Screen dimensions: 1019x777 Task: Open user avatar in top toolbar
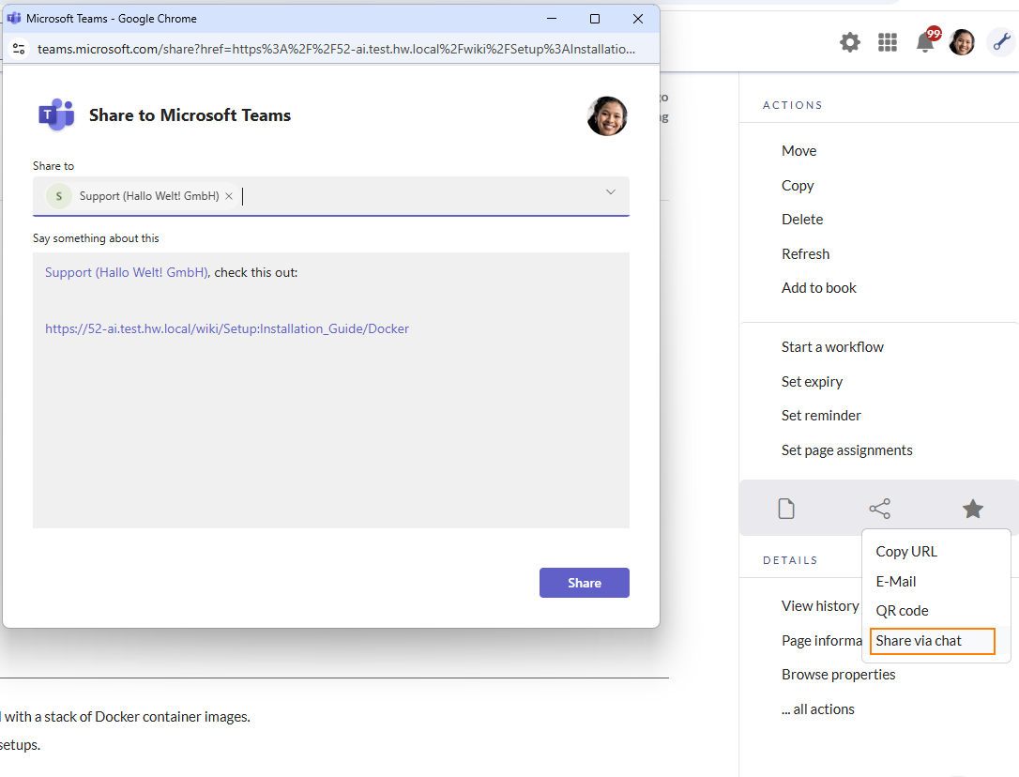tap(962, 42)
